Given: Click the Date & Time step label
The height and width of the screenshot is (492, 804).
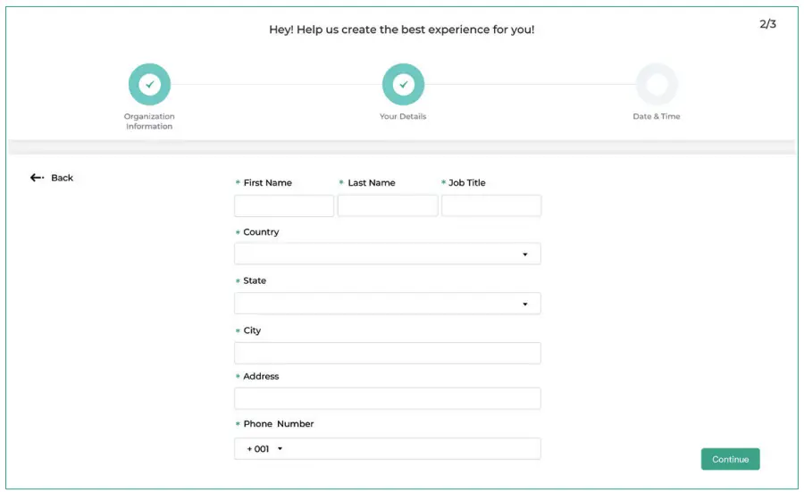Looking at the screenshot, I should click(x=657, y=117).
